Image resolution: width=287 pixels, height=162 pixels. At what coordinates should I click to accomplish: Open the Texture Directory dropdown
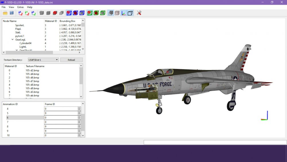(x=43, y=60)
